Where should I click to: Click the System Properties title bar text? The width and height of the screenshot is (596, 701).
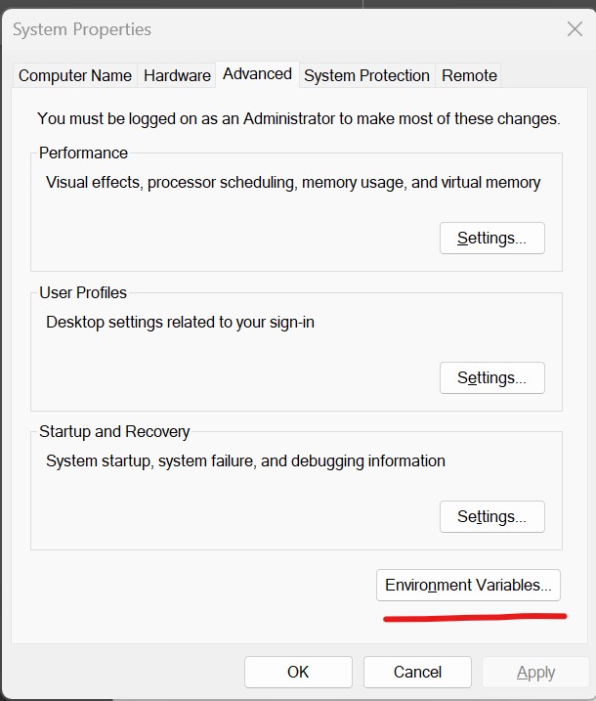pyautogui.click(x=82, y=29)
